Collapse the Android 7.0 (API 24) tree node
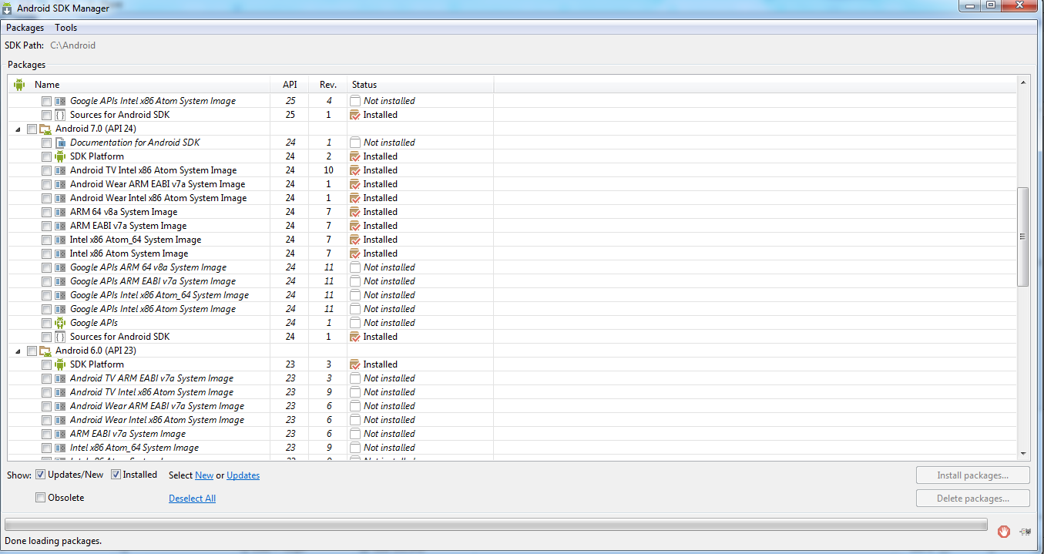 (x=18, y=129)
